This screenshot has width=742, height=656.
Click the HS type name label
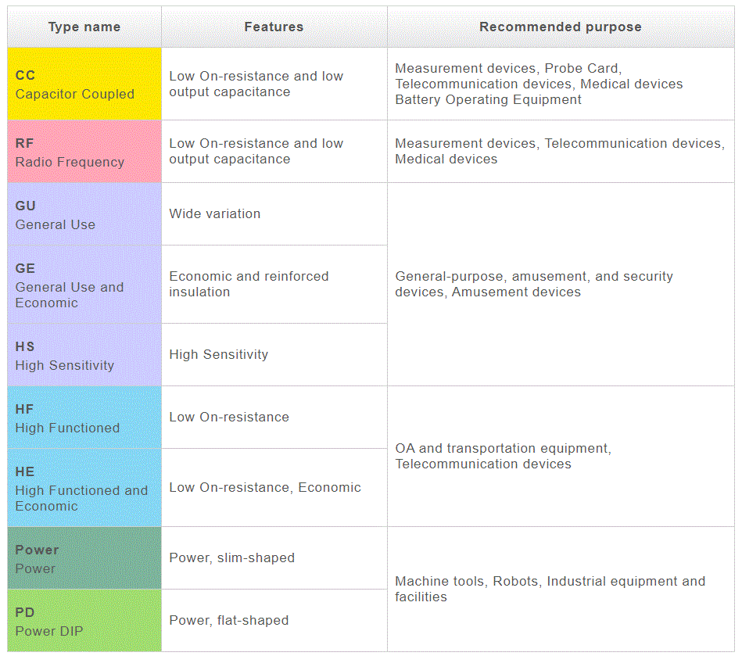pyautogui.click(x=65, y=356)
